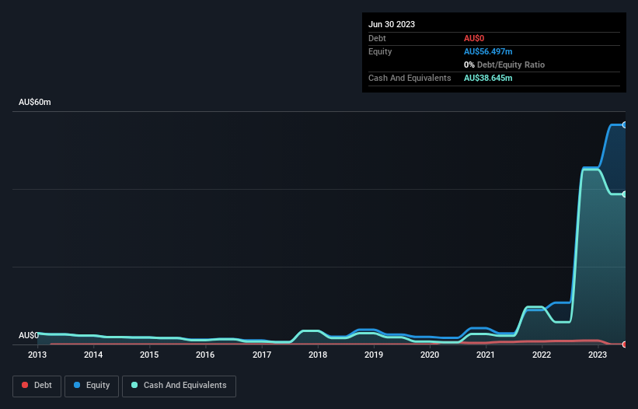Click the 2013 x-axis label
Screen dimensions: 638x409
coord(37,355)
